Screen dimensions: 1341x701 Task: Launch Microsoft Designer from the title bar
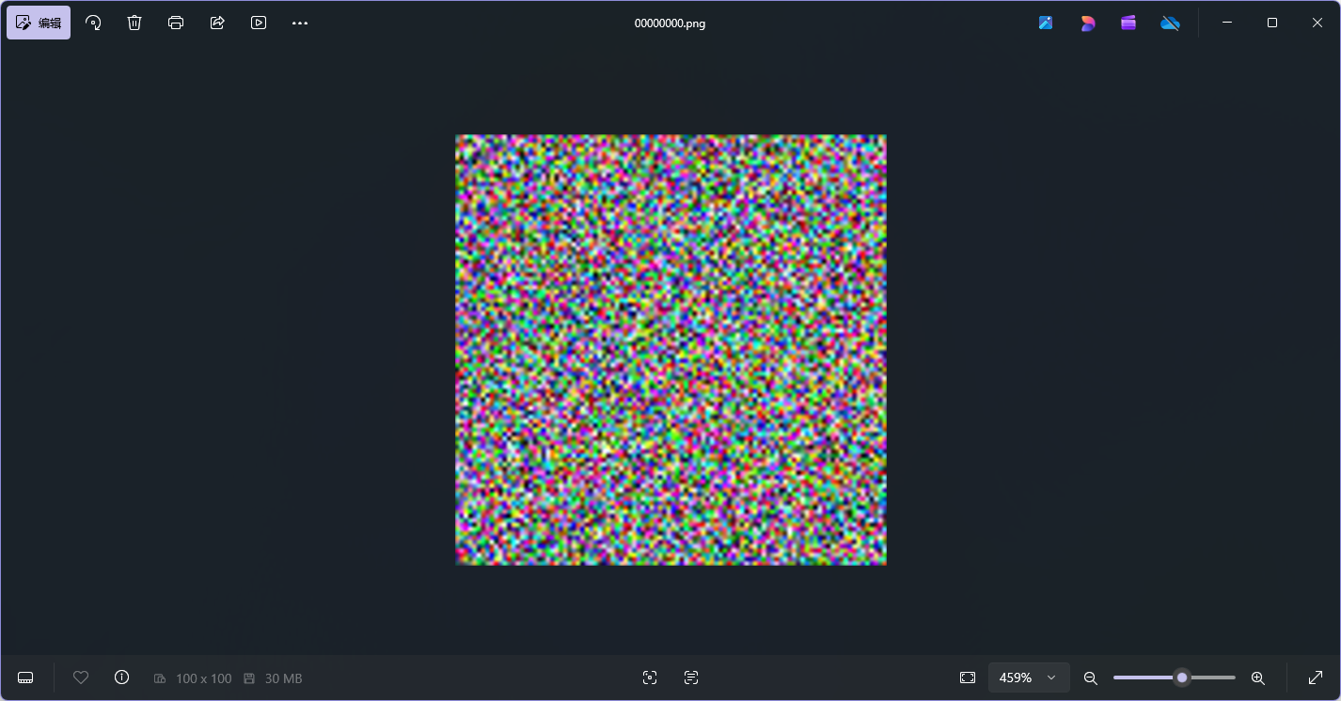point(1087,23)
